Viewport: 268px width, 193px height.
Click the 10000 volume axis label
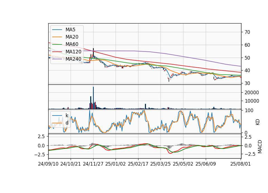252,101
